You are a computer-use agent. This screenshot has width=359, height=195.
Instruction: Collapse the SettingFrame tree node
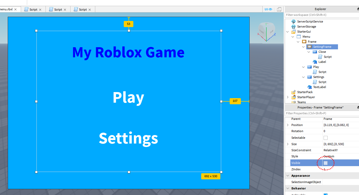303,47
